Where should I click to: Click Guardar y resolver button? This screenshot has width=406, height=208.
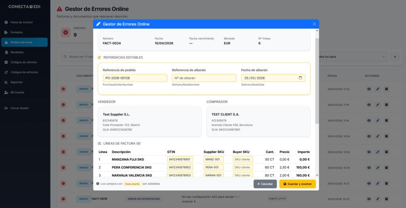tap(297, 184)
